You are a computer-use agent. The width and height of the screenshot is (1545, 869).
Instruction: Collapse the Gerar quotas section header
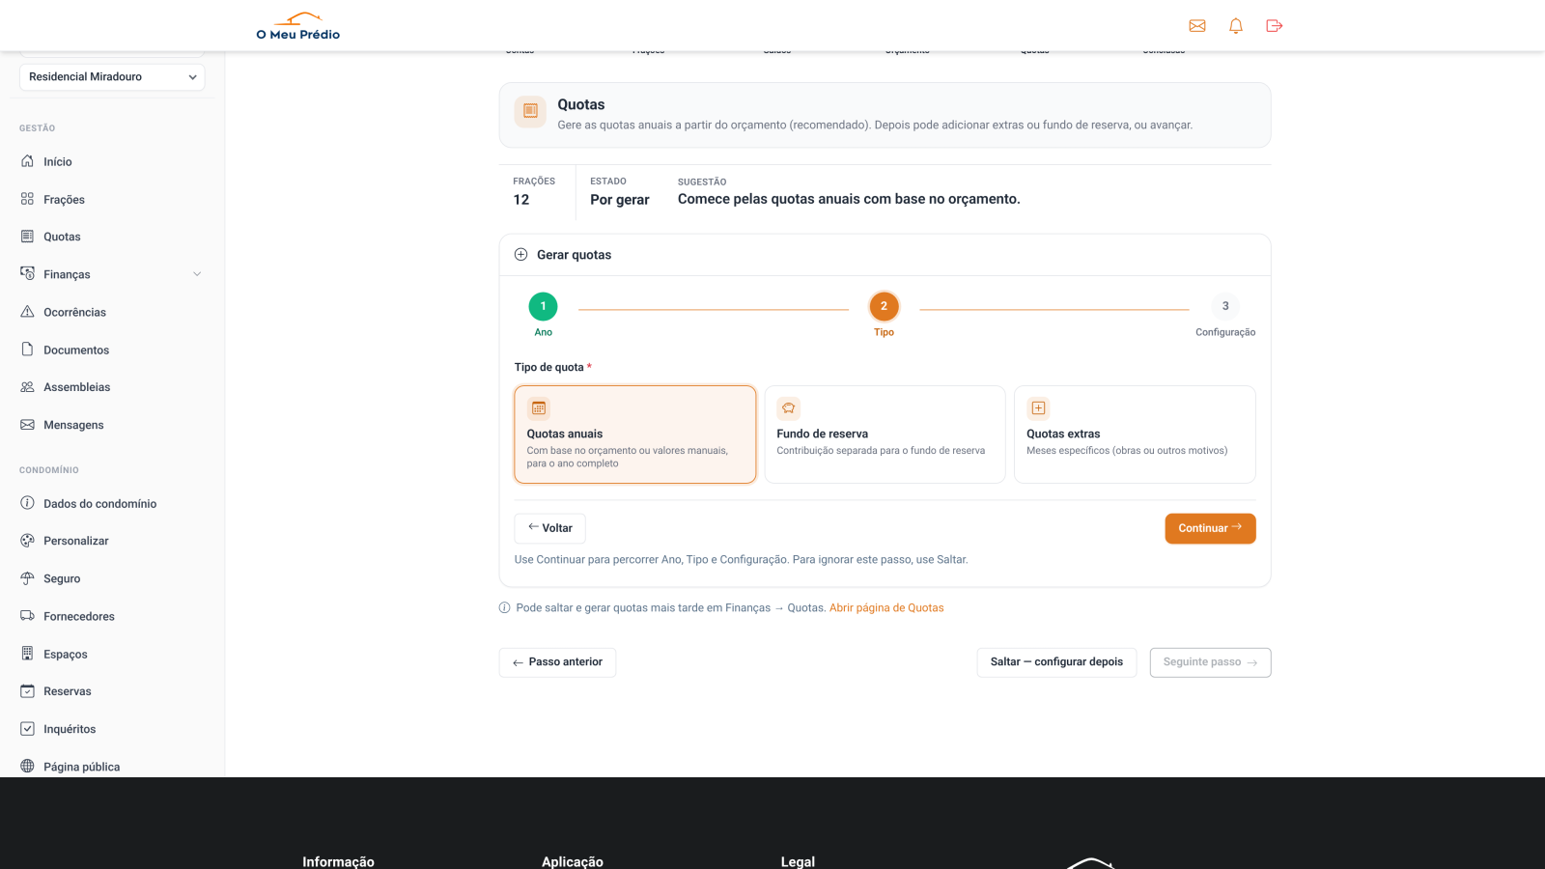[x=885, y=255]
